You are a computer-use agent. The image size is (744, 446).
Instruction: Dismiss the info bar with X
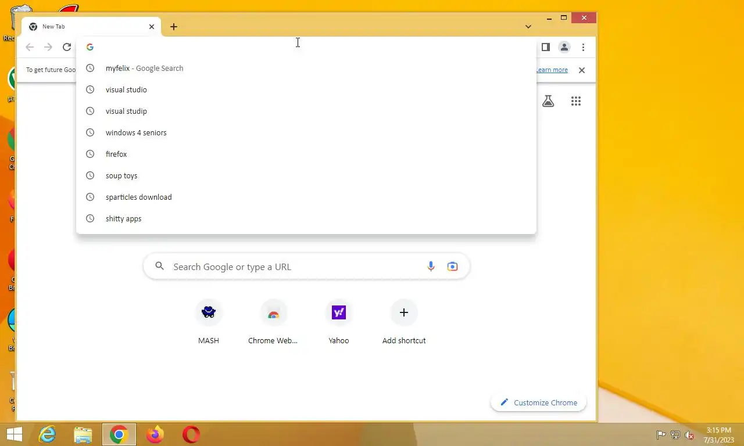click(581, 70)
